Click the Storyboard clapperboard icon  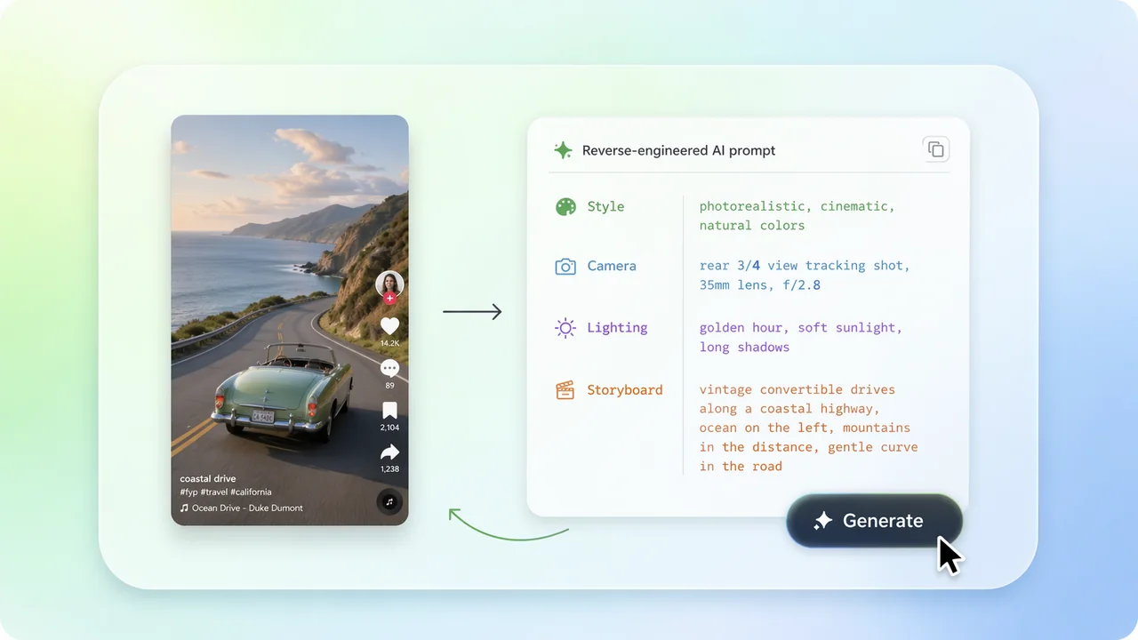tap(565, 390)
